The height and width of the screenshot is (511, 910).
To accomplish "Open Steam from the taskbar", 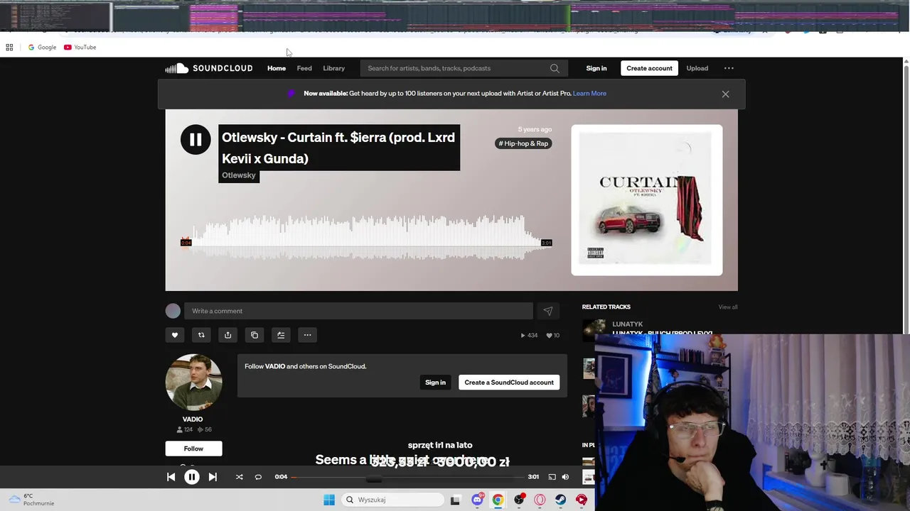I will (x=561, y=500).
